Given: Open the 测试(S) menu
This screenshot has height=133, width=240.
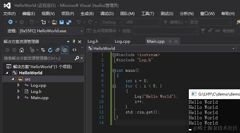Looking at the screenshot, I should [x=167, y=14].
